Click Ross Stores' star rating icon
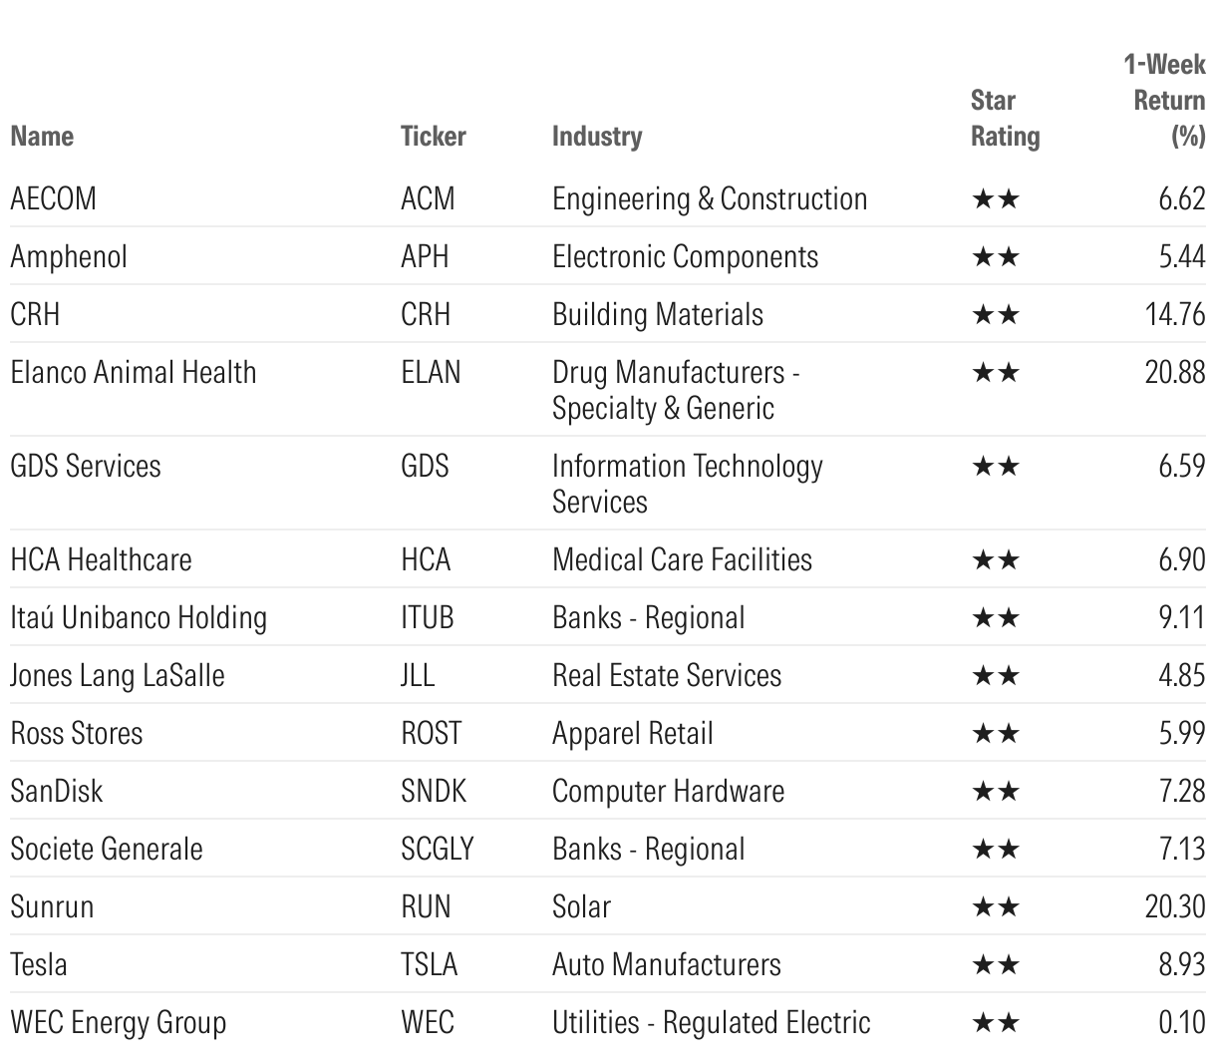1216x1059 pixels. [x=995, y=734]
